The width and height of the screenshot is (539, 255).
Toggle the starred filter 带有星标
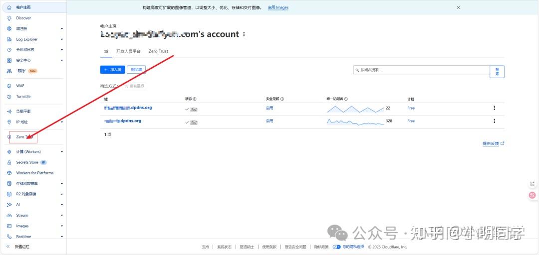(x=134, y=86)
